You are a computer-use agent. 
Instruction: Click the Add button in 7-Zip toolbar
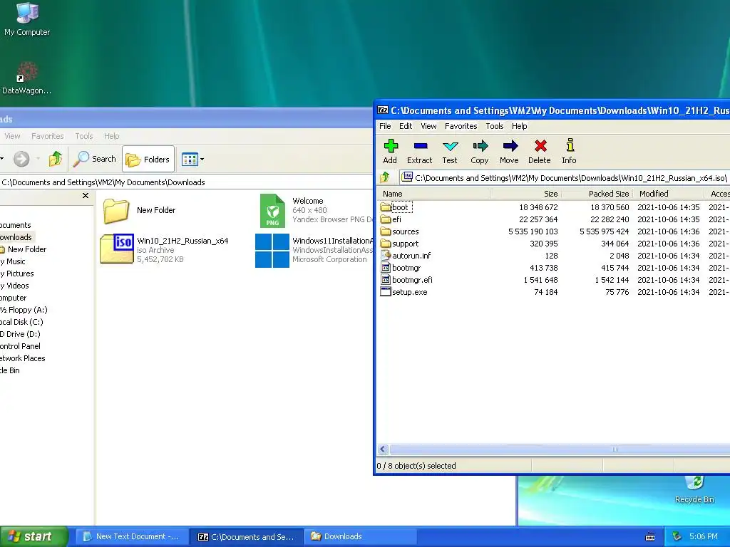[x=390, y=152]
